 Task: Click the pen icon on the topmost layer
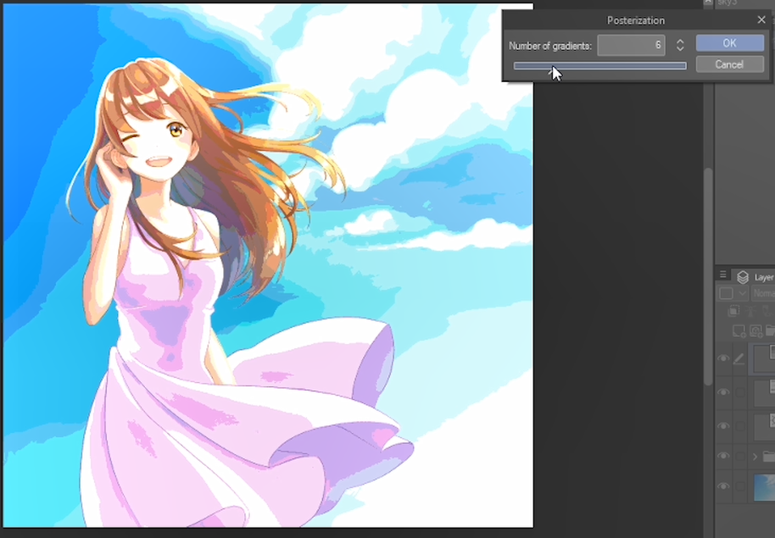[x=739, y=359]
